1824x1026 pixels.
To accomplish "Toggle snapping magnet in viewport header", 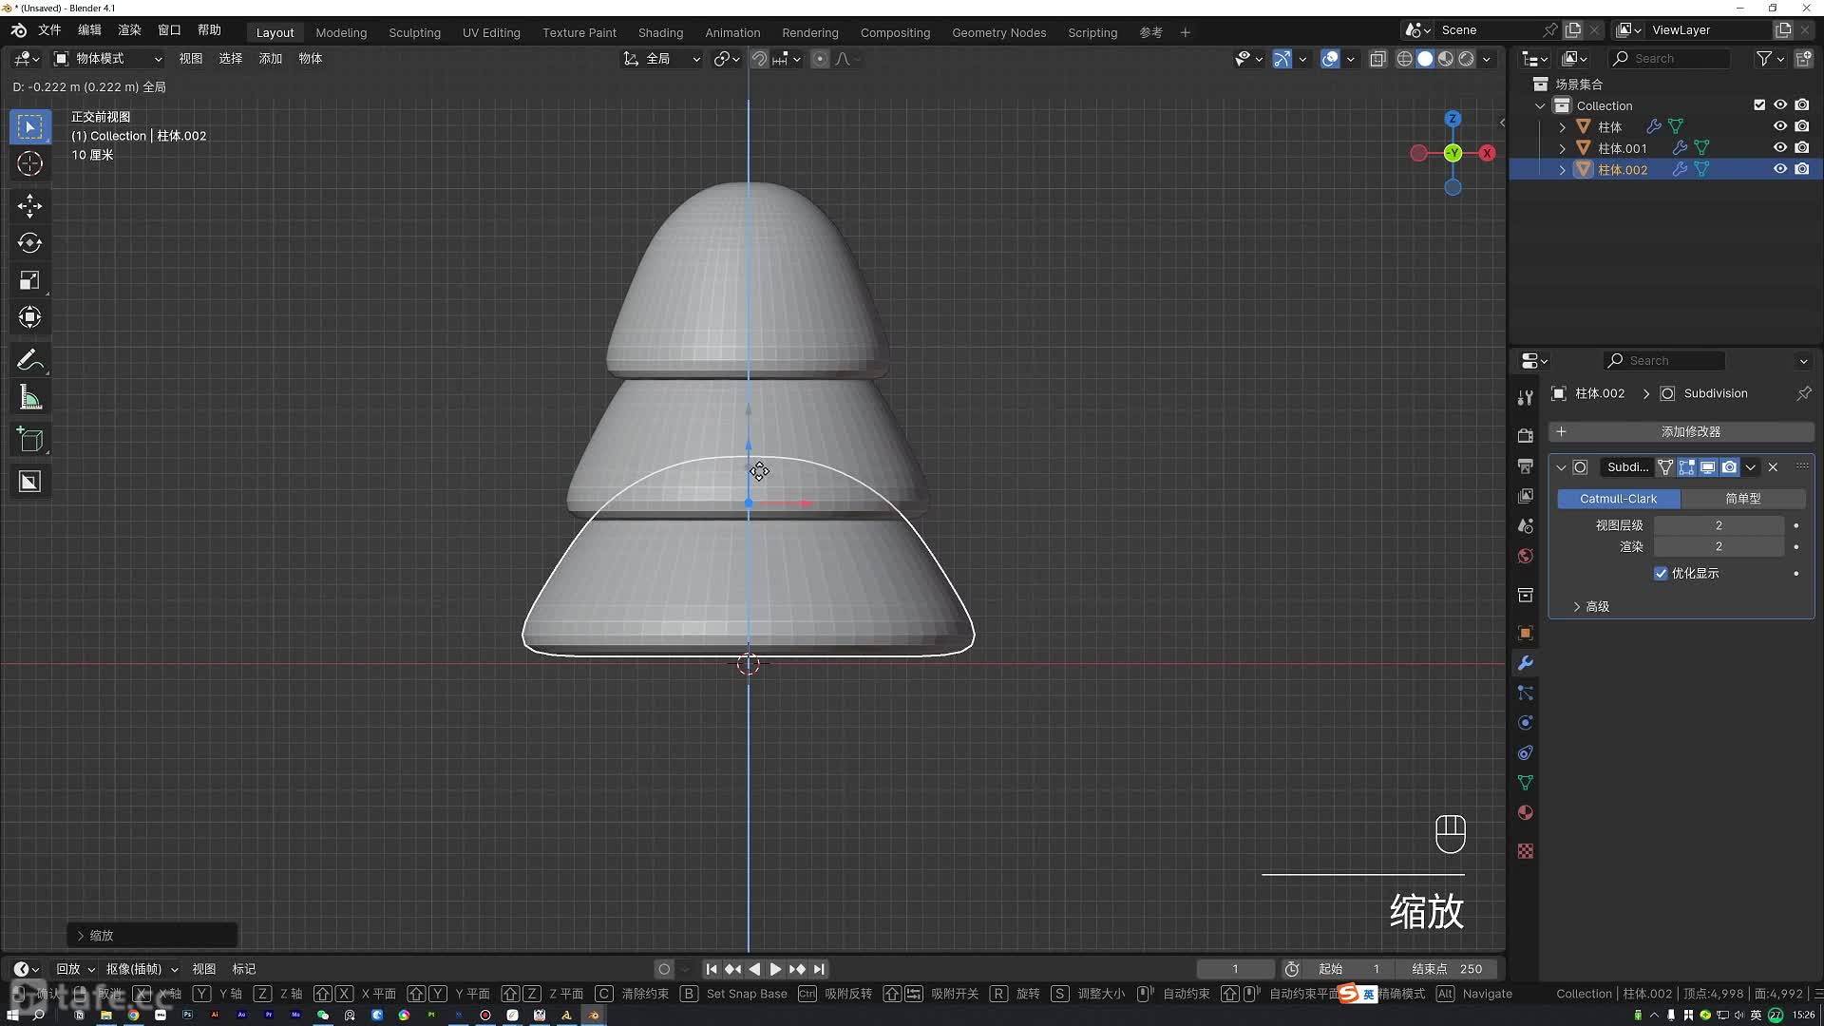I will [759, 59].
